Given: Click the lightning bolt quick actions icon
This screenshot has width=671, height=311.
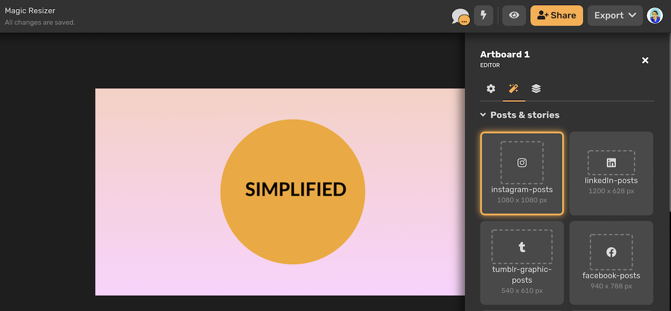Looking at the screenshot, I should pos(484,16).
